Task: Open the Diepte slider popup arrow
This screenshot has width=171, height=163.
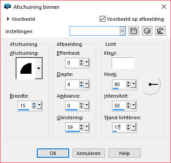Action: click(x=86, y=84)
